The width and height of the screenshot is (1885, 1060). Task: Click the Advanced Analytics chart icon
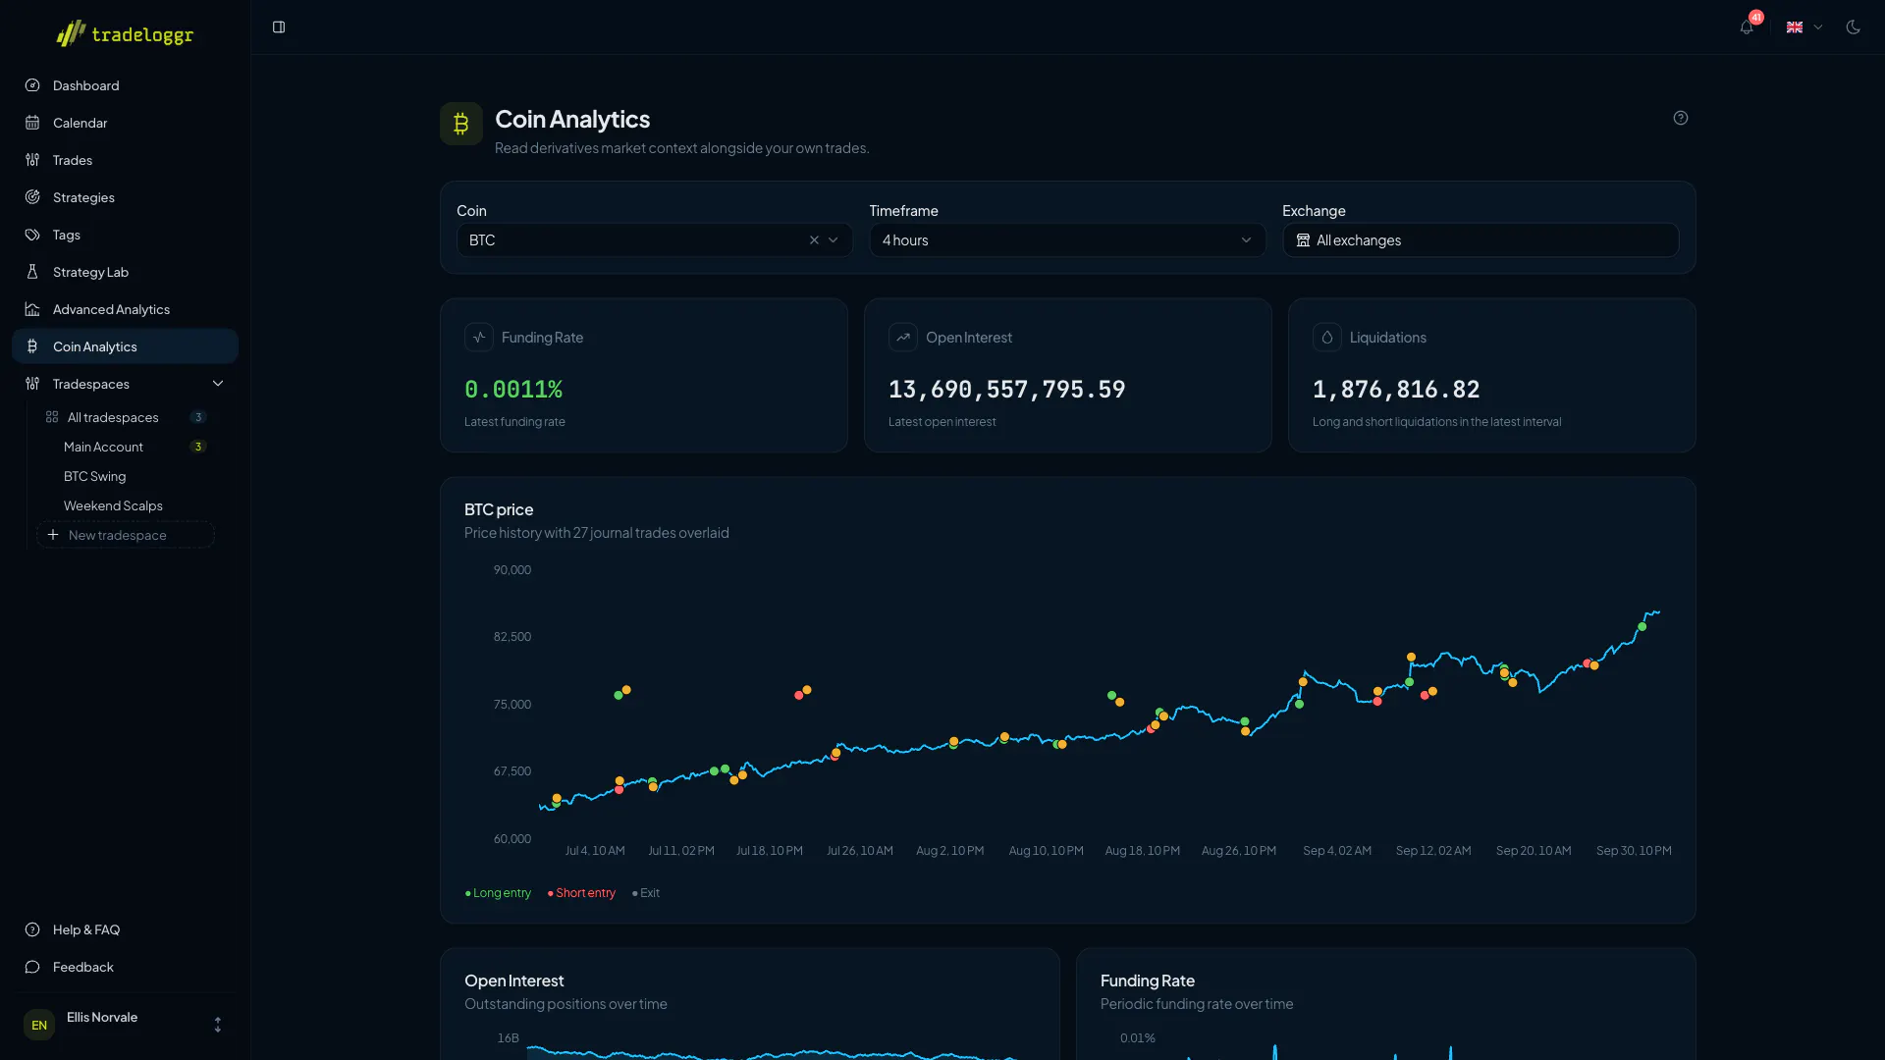pos(32,309)
